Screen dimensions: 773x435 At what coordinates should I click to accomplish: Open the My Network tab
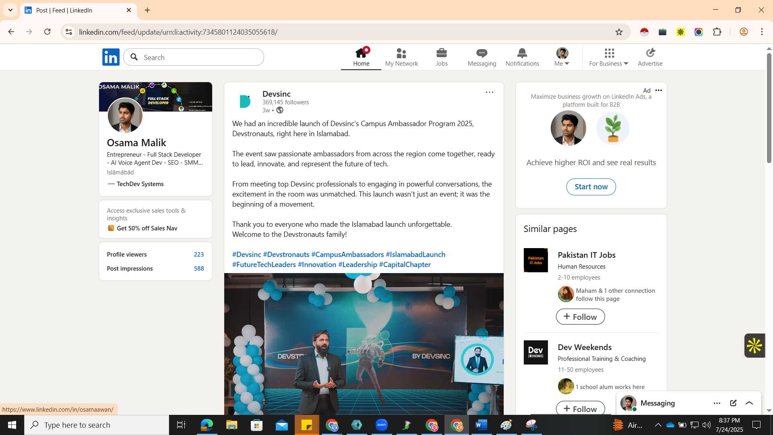(x=401, y=57)
